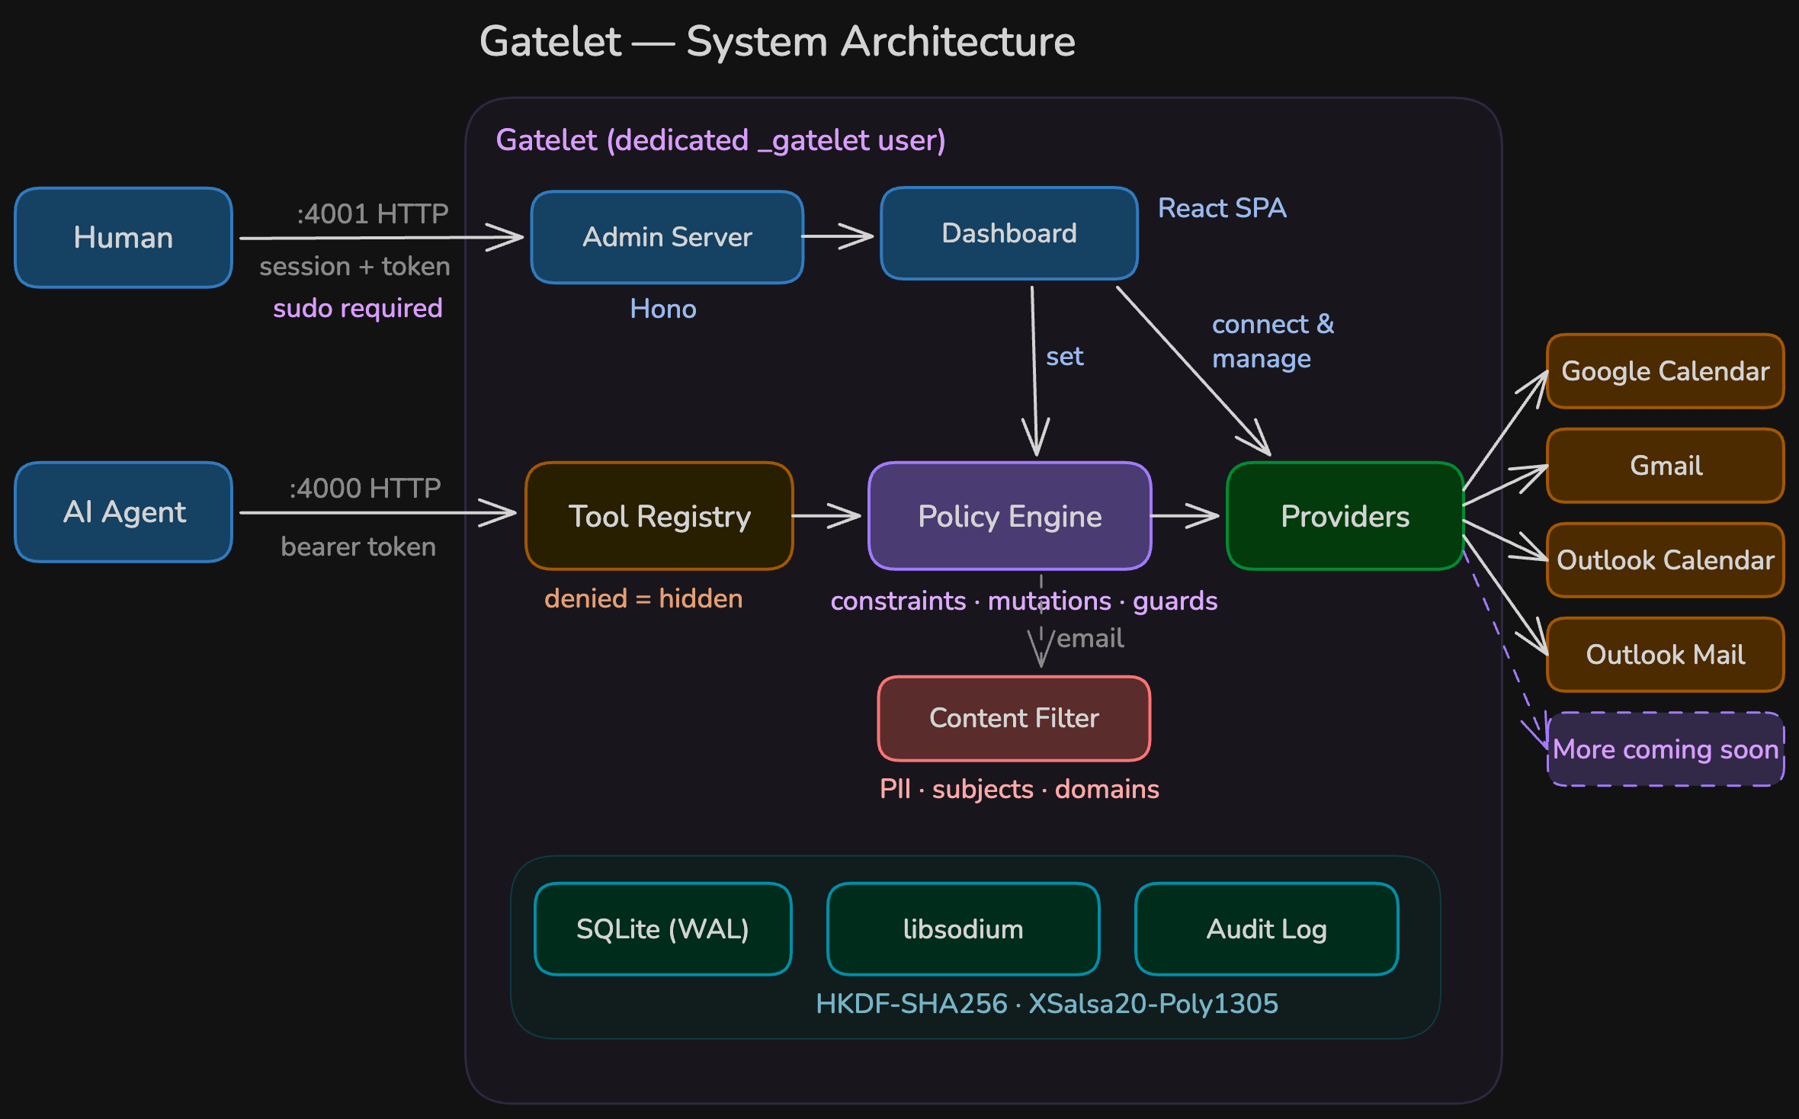The image size is (1799, 1119).
Task: Open the Google Calendar provider
Action: coord(1665,371)
